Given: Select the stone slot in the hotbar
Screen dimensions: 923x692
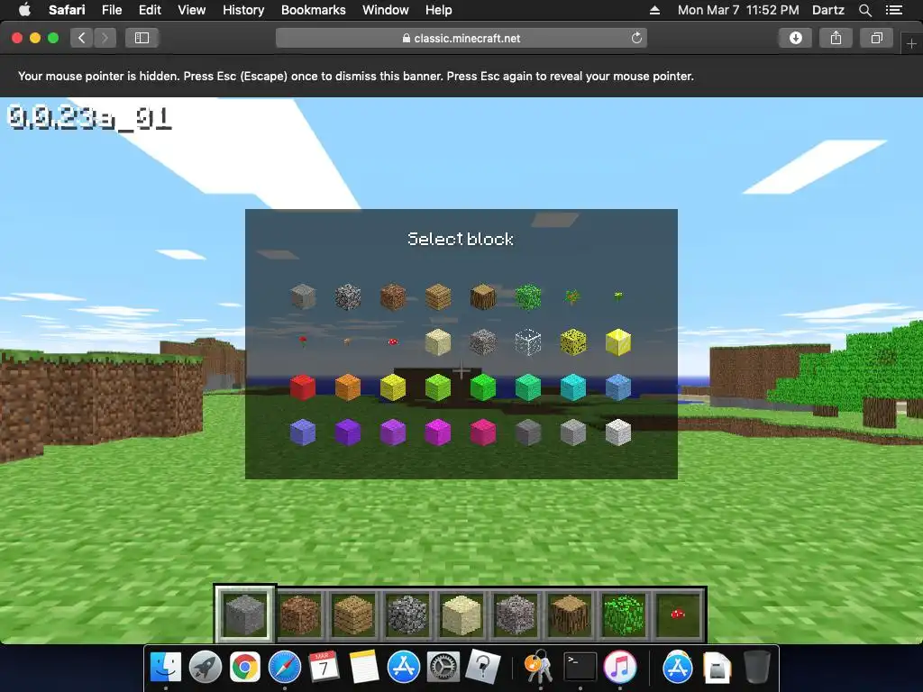Looking at the screenshot, I should (x=245, y=615).
